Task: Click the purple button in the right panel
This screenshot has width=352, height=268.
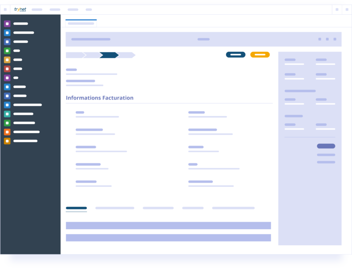Action: pos(326,146)
